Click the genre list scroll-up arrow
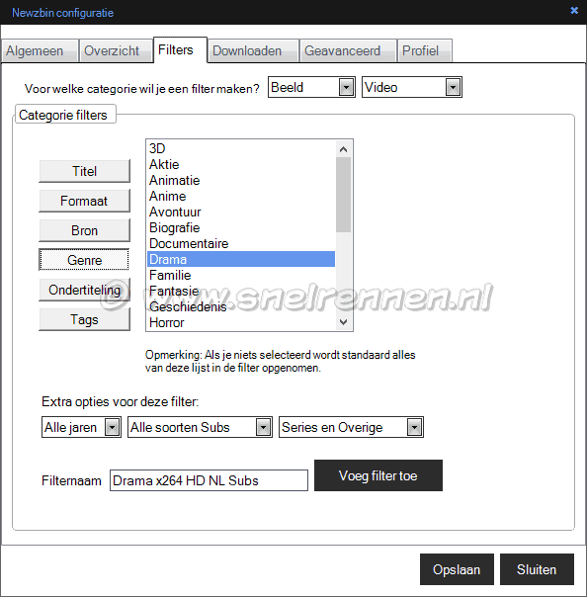This screenshot has width=587, height=597. pyautogui.click(x=343, y=149)
